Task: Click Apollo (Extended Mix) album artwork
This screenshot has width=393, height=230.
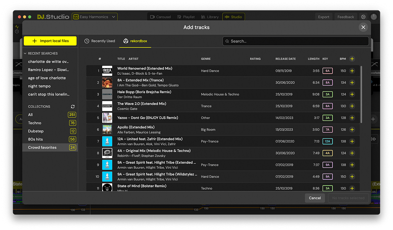Action: pyautogui.click(x=107, y=130)
